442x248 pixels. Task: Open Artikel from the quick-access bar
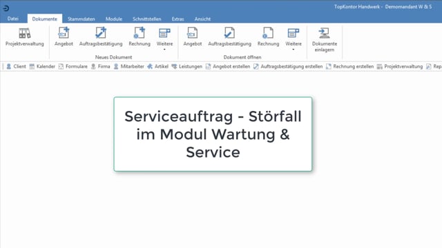coord(158,66)
